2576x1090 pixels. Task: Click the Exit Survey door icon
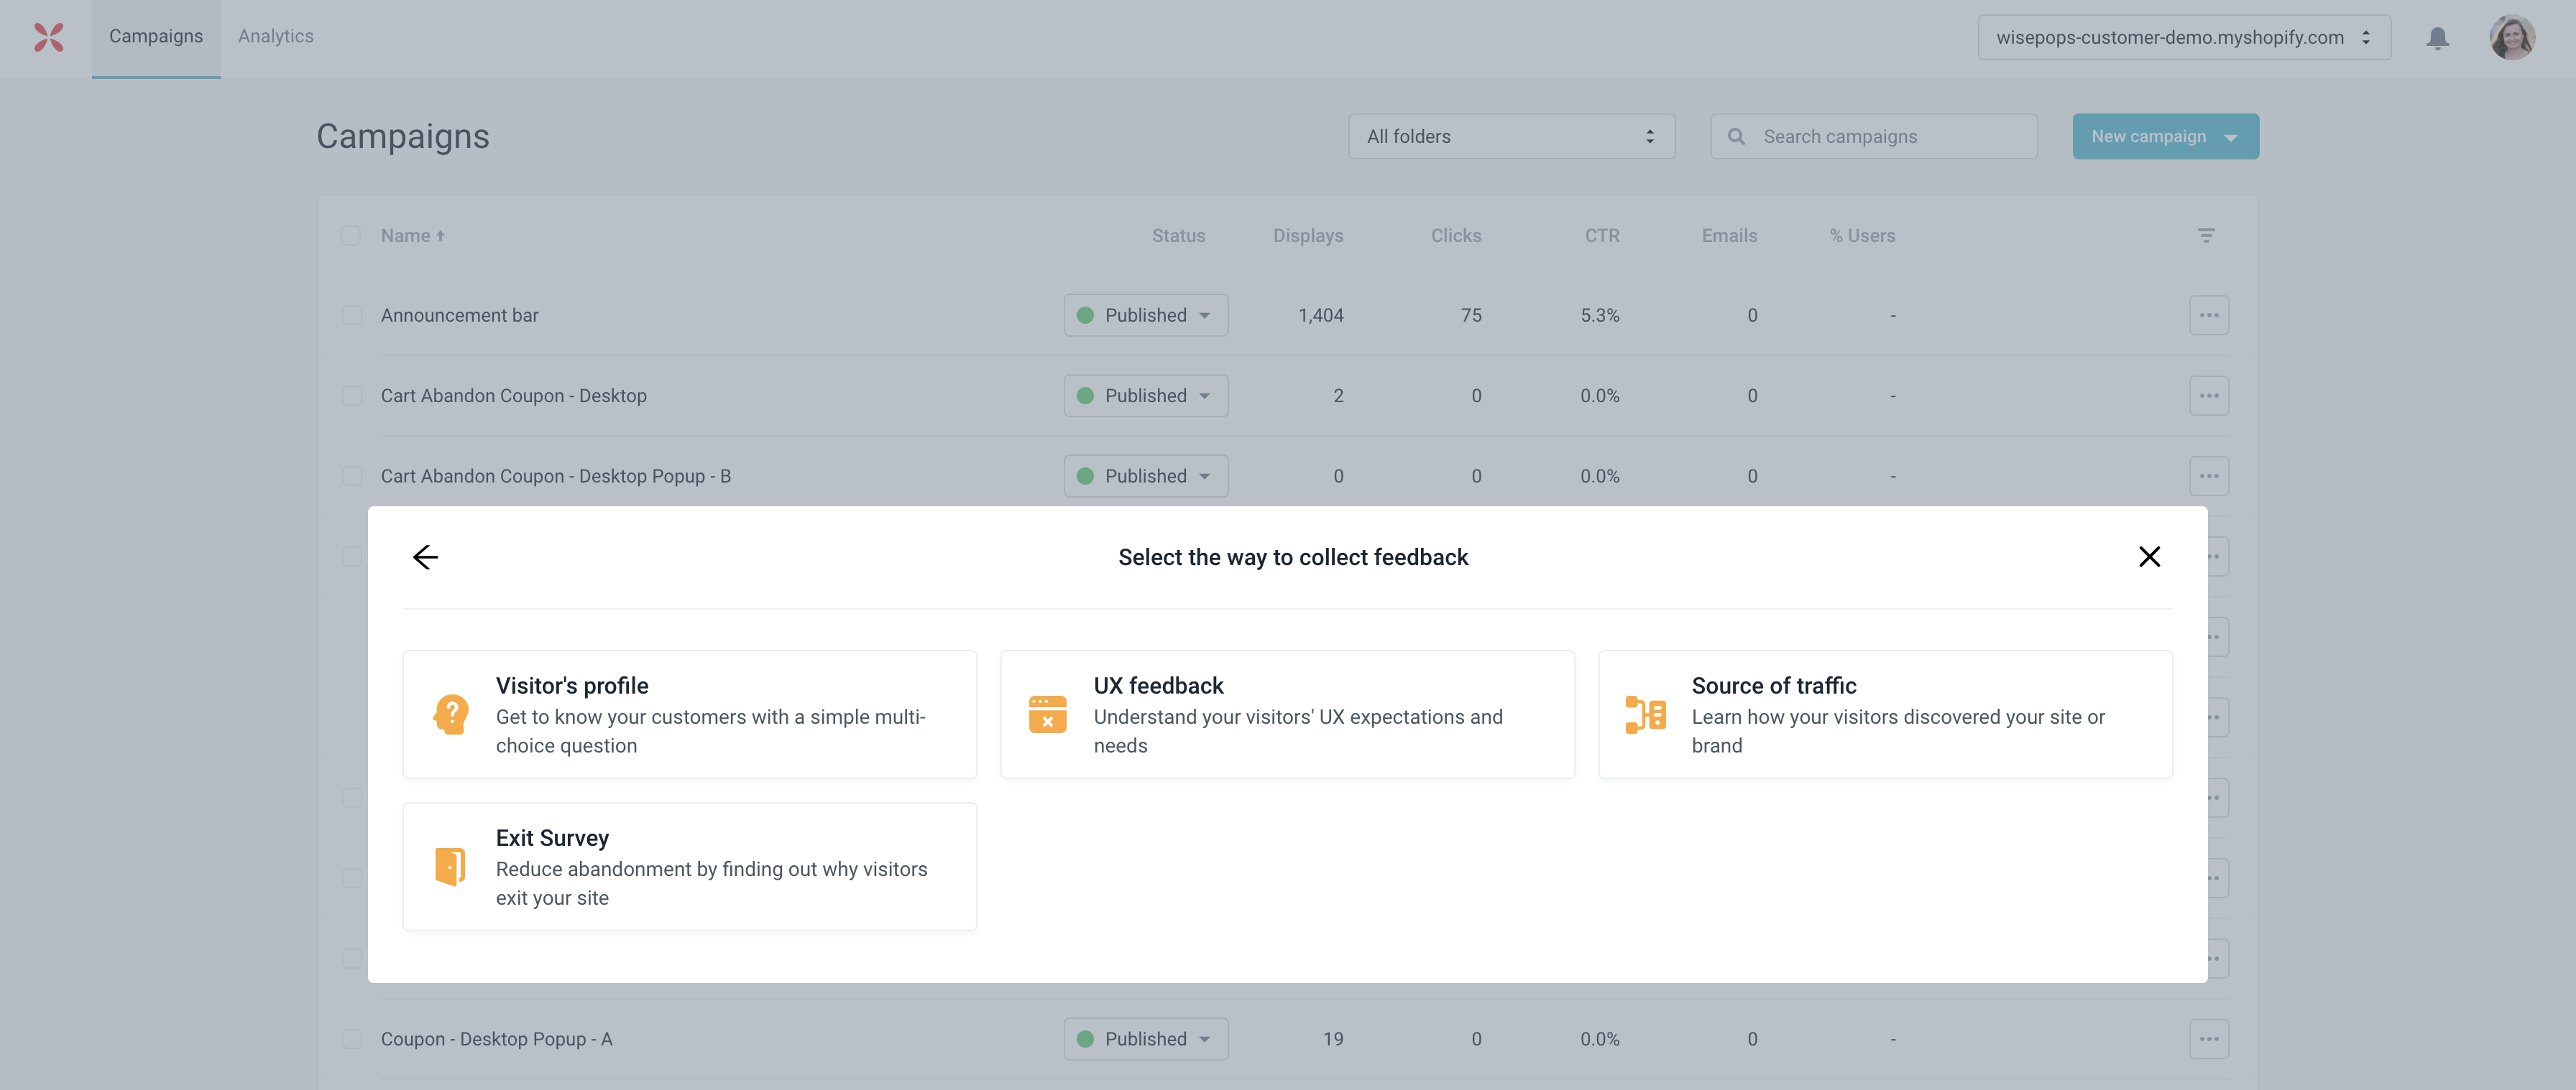[x=450, y=866]
